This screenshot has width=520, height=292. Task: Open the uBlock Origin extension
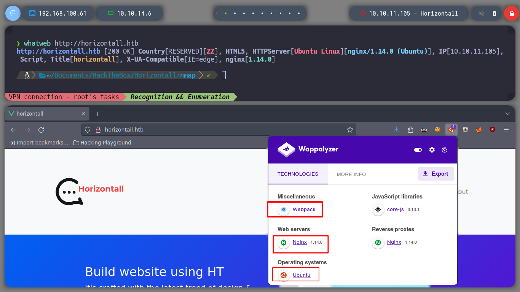coord(493,130)
